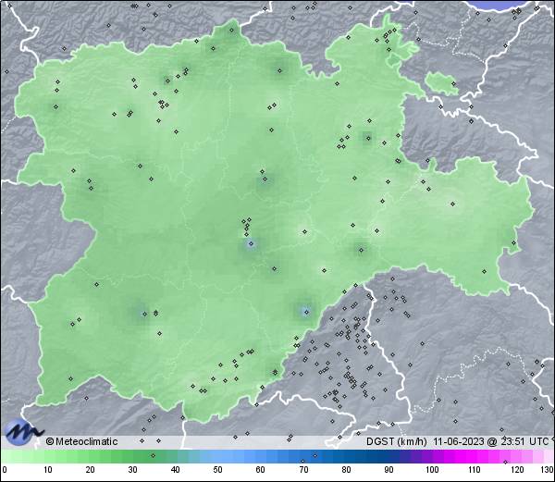Click the 50 scale label
This screenshot has height=482, width=555.
coord(217,470)
